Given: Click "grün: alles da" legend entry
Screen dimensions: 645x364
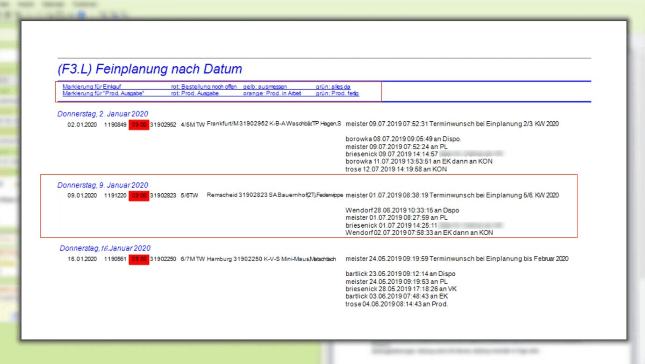Looking at the screenshot, I should (x=333, y=87).
